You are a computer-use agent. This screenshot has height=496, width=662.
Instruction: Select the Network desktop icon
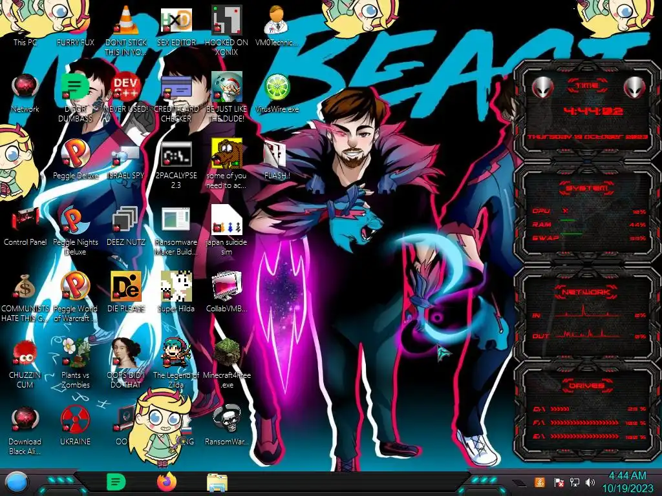25,93
